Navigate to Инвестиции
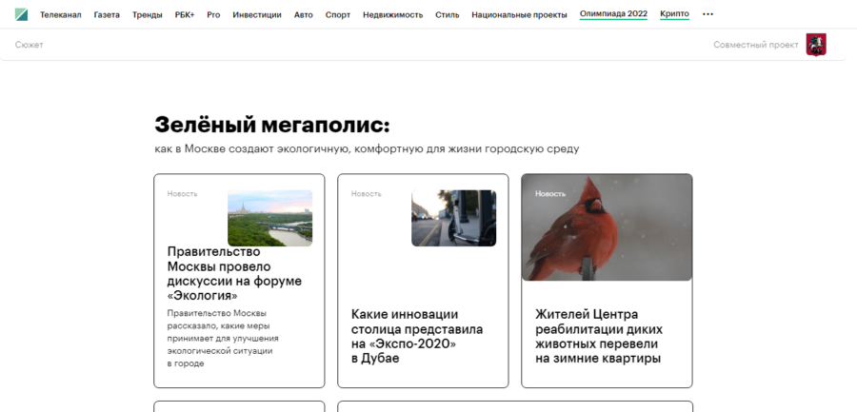 (257, 15)
